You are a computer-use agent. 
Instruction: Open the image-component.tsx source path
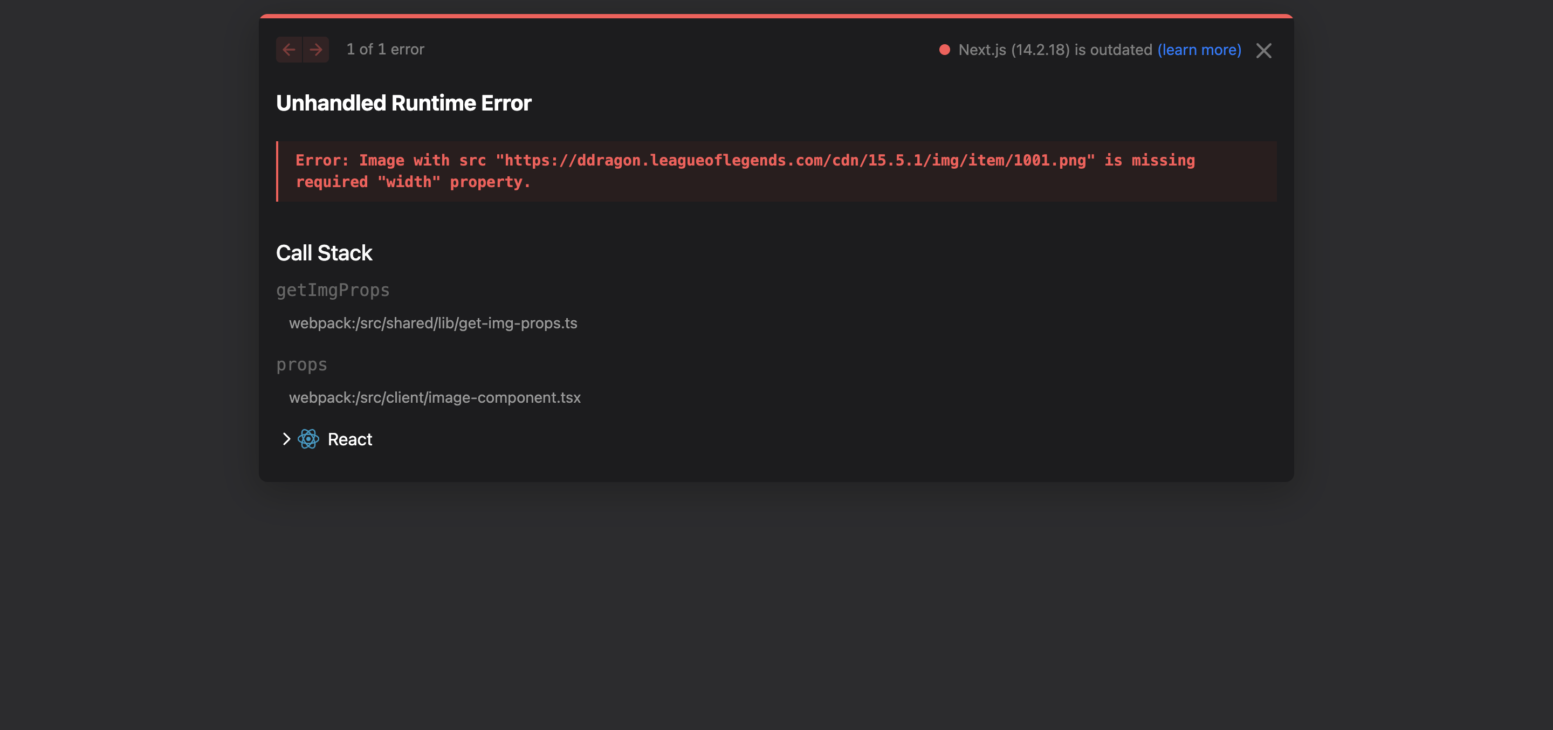pos(435,398)
